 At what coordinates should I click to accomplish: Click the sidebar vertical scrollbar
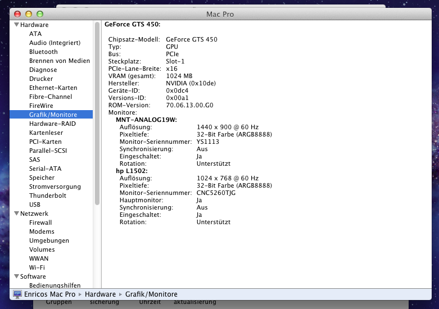click(97, 112)
